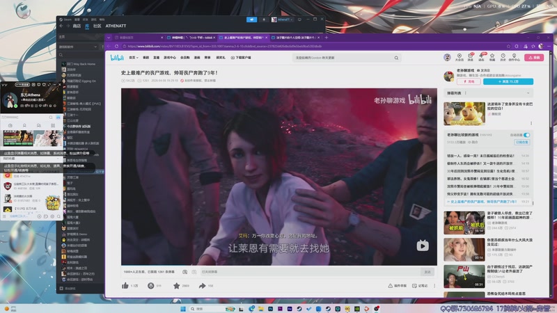
Task: Toggle the danmaku display icon below the video
Action: point(185,272)
